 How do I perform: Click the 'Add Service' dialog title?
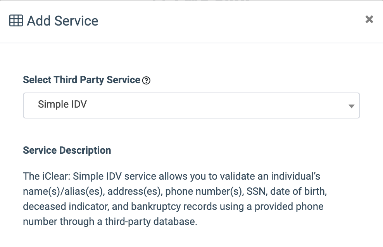coord(62,21)
